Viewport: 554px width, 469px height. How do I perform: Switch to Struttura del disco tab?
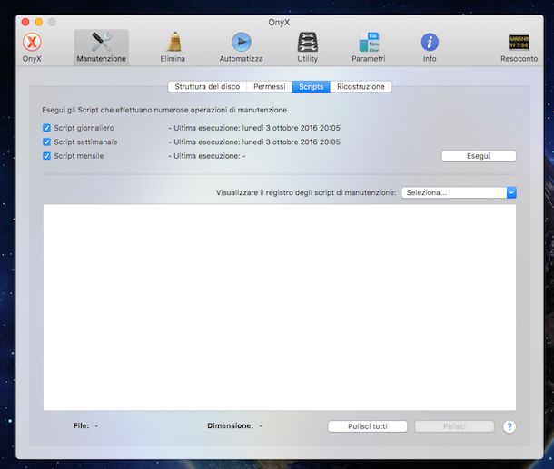click(207, 87)
